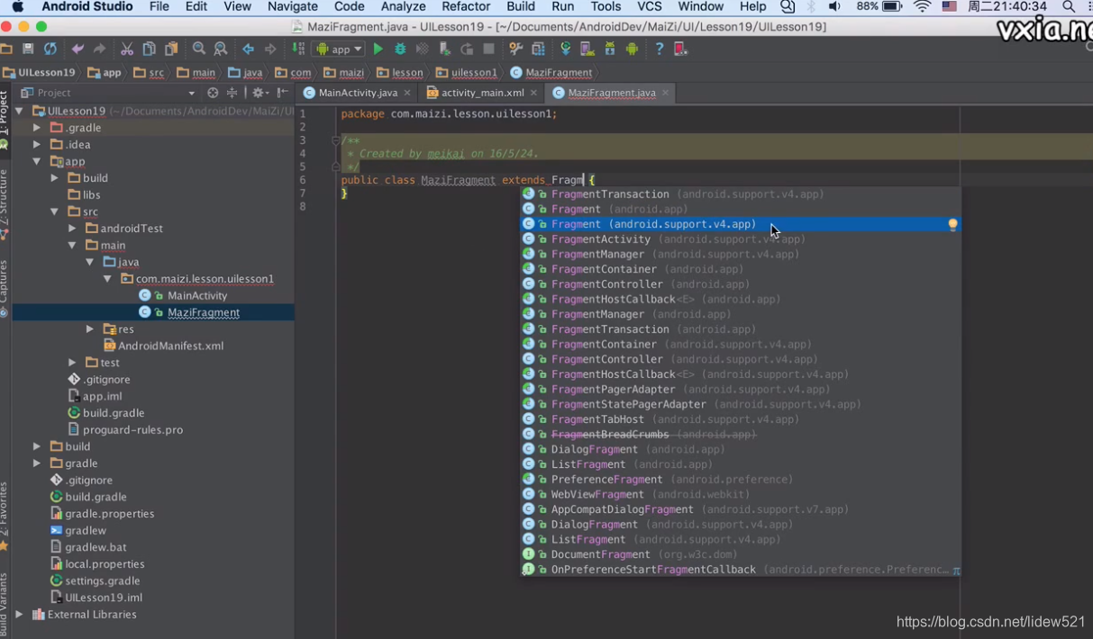Viewport: 1093px width, 639px height.
Task: Click the Synchronize refresh icon
Action: (x=50, y=49)
